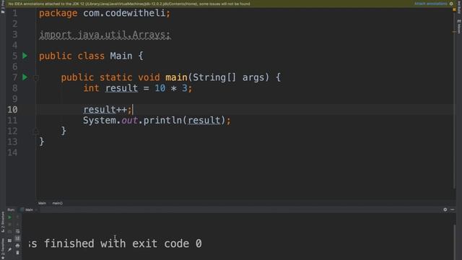Viewport: 462px width, 260px height.
Task: Click result++ statement on line 10
Action: pyautogui.click(x=108, y=110)
